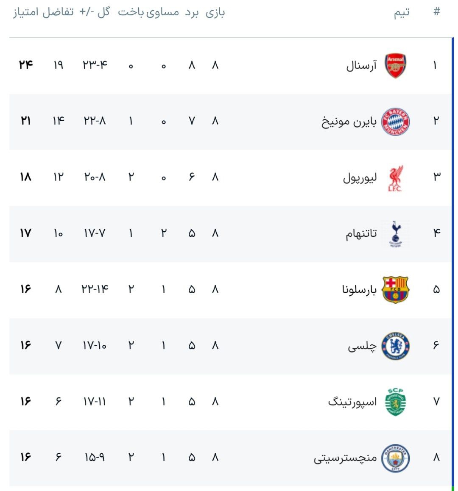Screen dimensions: 458x491
Task: Select the تاتنهام team name
Action: 361,234
